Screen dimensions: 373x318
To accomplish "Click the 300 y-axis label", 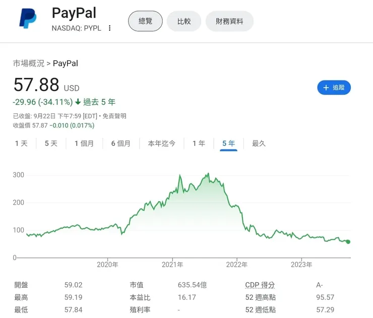I will tap(18, 175).
